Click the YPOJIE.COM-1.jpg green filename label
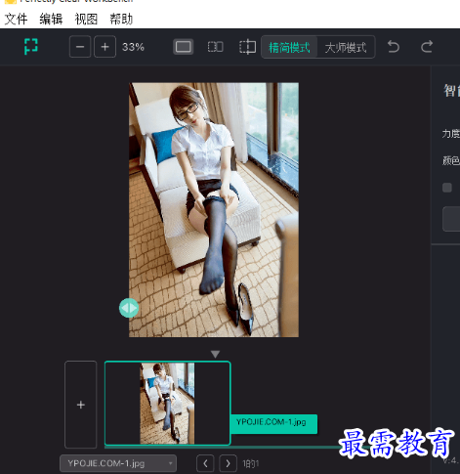Screen dimensions: 460x474 [x=273, y=424]
